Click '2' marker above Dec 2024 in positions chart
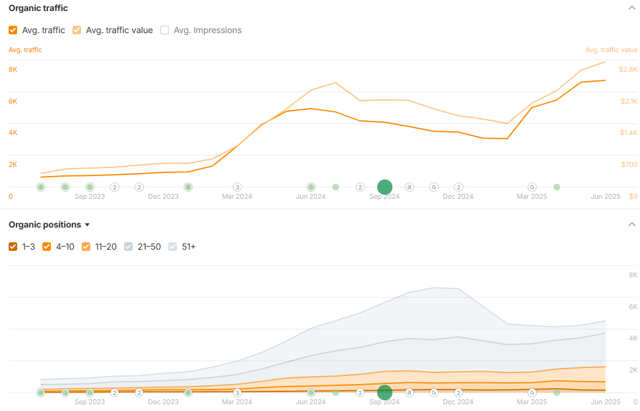Screen dimensions: 640x411 pos(458,393)
